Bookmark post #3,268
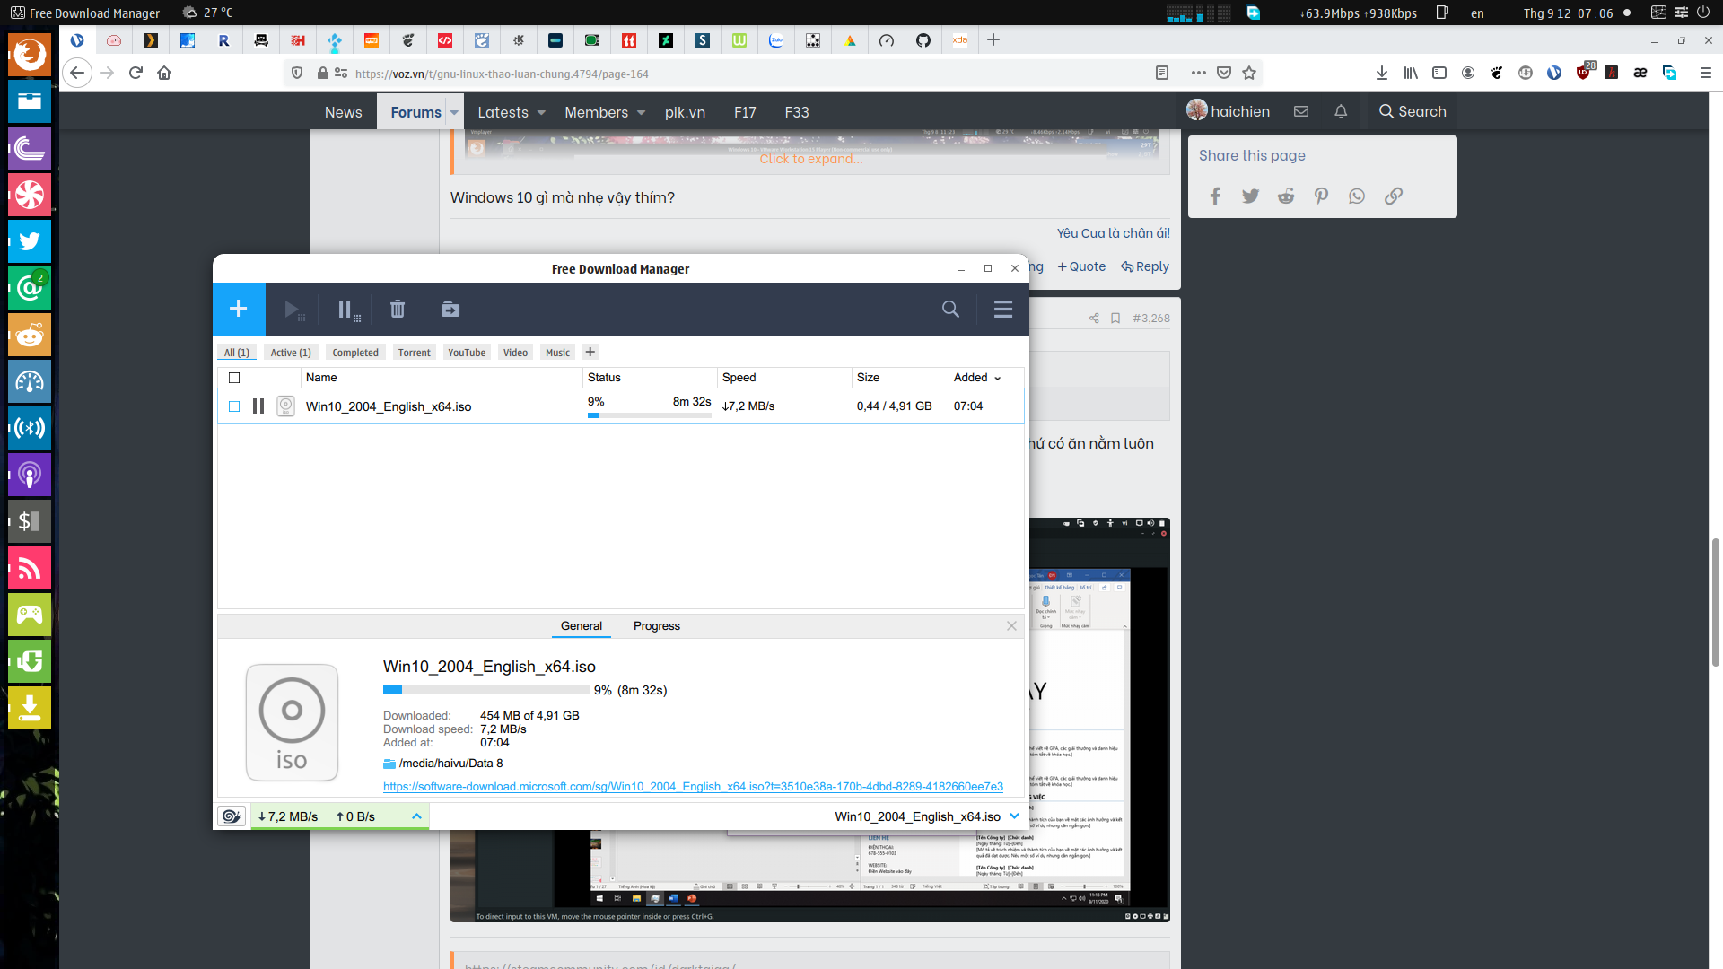The image size is (1723, 969). click(x=1115, y=319)
